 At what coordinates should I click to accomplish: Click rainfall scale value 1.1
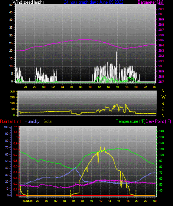pos(15,132)
